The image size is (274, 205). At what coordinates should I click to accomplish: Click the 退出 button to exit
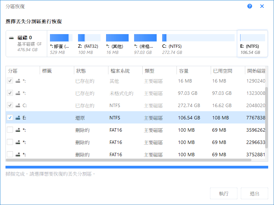(x=254, y=193)
